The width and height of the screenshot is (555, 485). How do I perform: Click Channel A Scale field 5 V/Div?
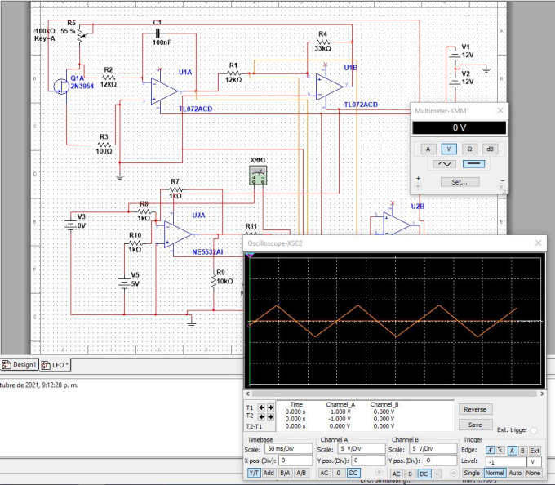click(362, 449)
